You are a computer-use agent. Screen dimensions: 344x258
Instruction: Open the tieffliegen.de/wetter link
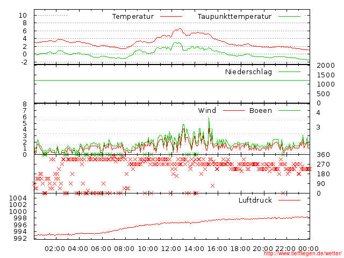pos(303,254)
